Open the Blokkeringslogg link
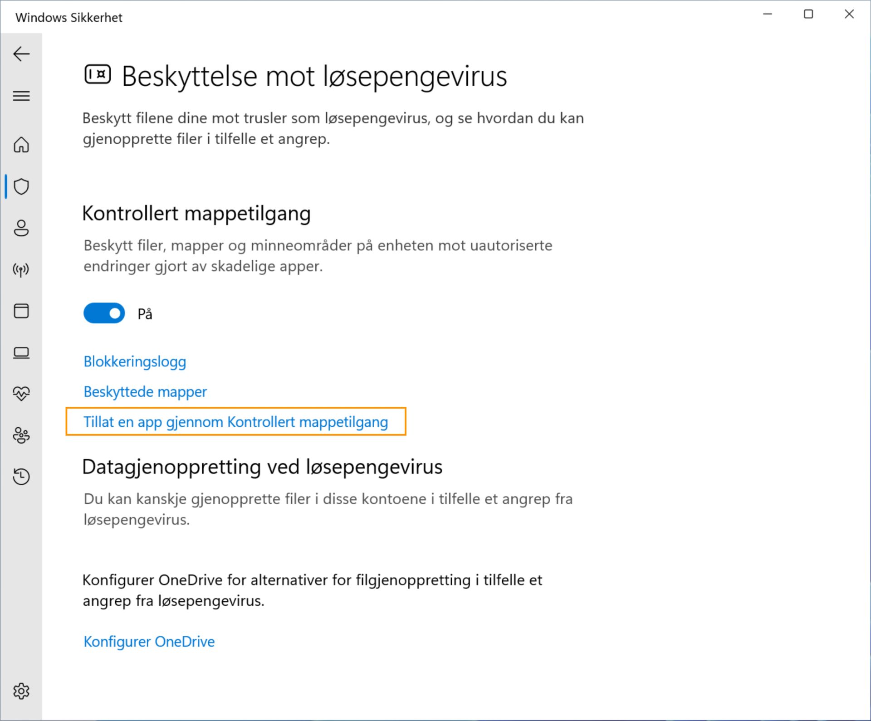This screenshot has width=871, height=721. 135,362
